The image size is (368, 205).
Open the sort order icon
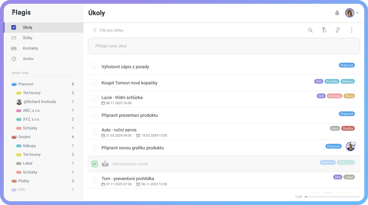click(x=338, y=30)
